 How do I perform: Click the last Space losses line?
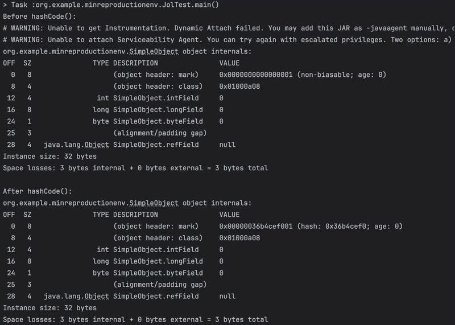(x=135, y=320)
